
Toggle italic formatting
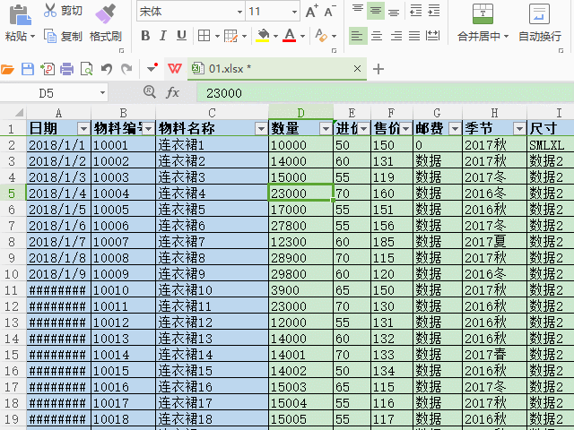(163, 36)
